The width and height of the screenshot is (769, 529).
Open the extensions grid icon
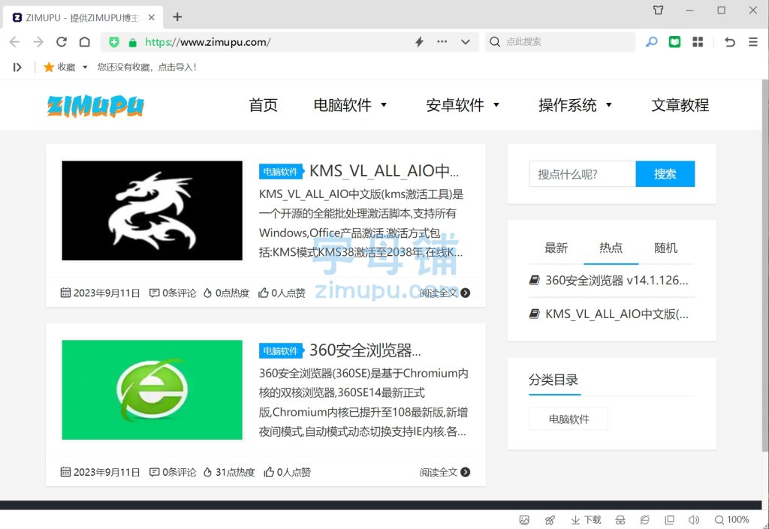coord(698,42)
